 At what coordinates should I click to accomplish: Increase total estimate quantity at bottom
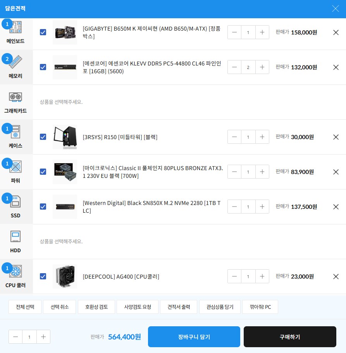pos(43,337)
